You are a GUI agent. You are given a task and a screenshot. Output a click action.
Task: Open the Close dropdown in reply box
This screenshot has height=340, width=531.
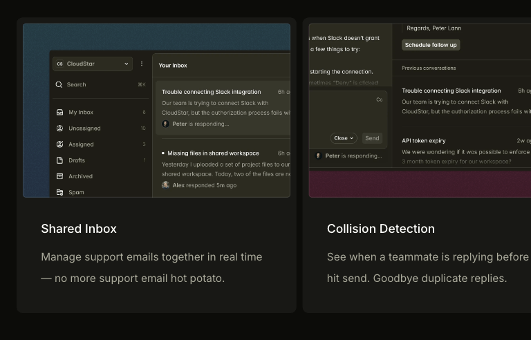click(x=344, y=138)
